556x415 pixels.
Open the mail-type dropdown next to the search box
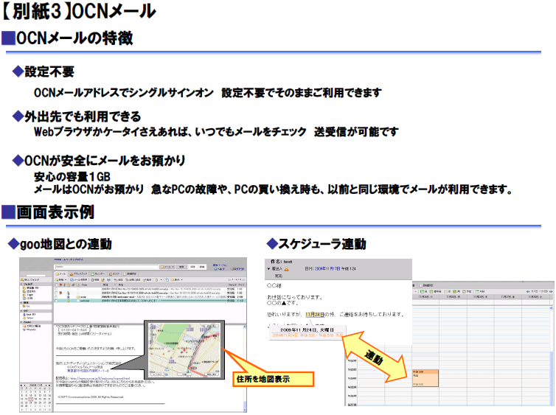pyautogui.click(x=167, y=267)
